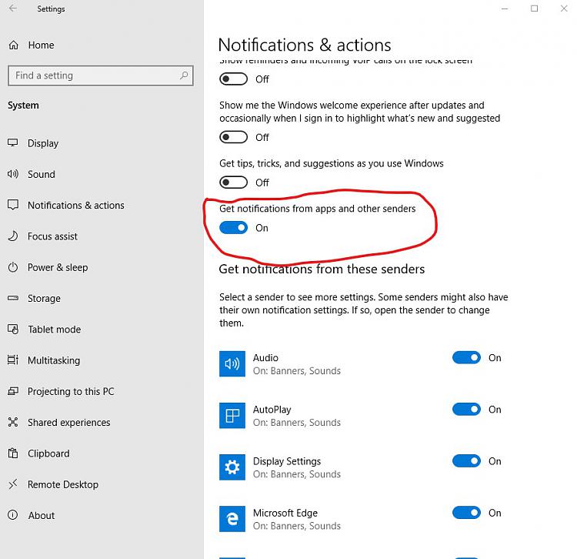Minimize the Settings window
The width and height of the screenshot is (577, 559).
(x=505, y=8)
